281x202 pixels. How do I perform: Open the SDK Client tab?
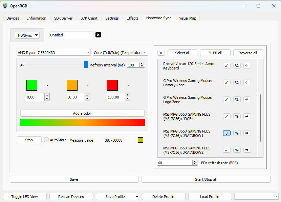[89, 18]
